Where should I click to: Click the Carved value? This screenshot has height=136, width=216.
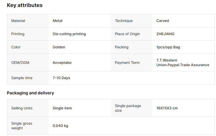click(x=163, y=21)
